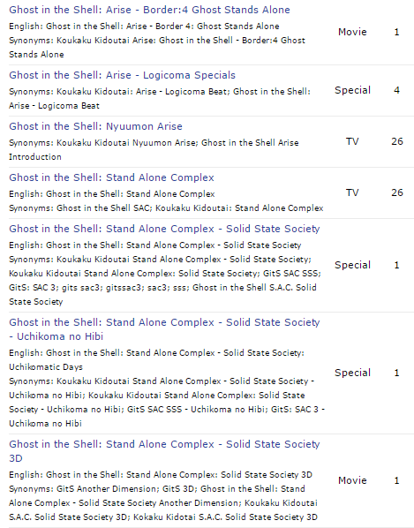The image size is (414, 528).
Task: Click Special type for Logicoma Specials
Action: click(x=352, y=90)
